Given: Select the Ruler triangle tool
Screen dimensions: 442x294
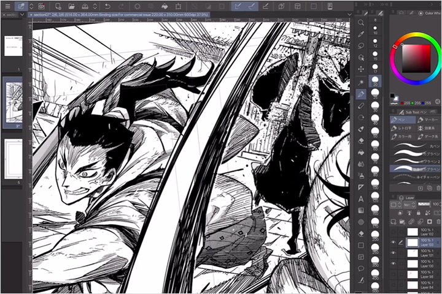Looking at the screenshot, I should 361,187.
